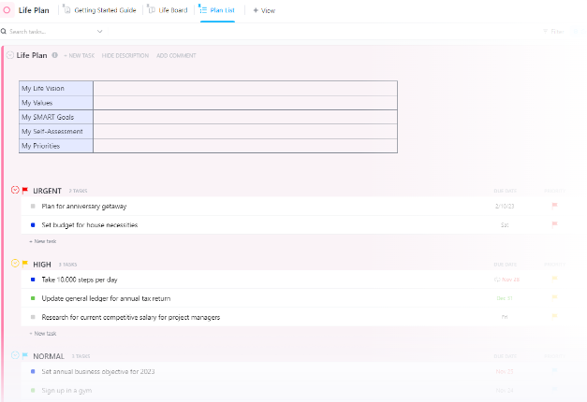The image size is (587, 402).
Task: Add New task under HIGH group
Action: click(x=43, y=333)
